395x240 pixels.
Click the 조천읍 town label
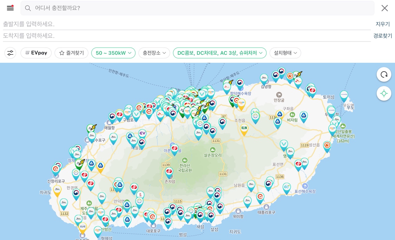pyautogui.click(x=239, y=120)
